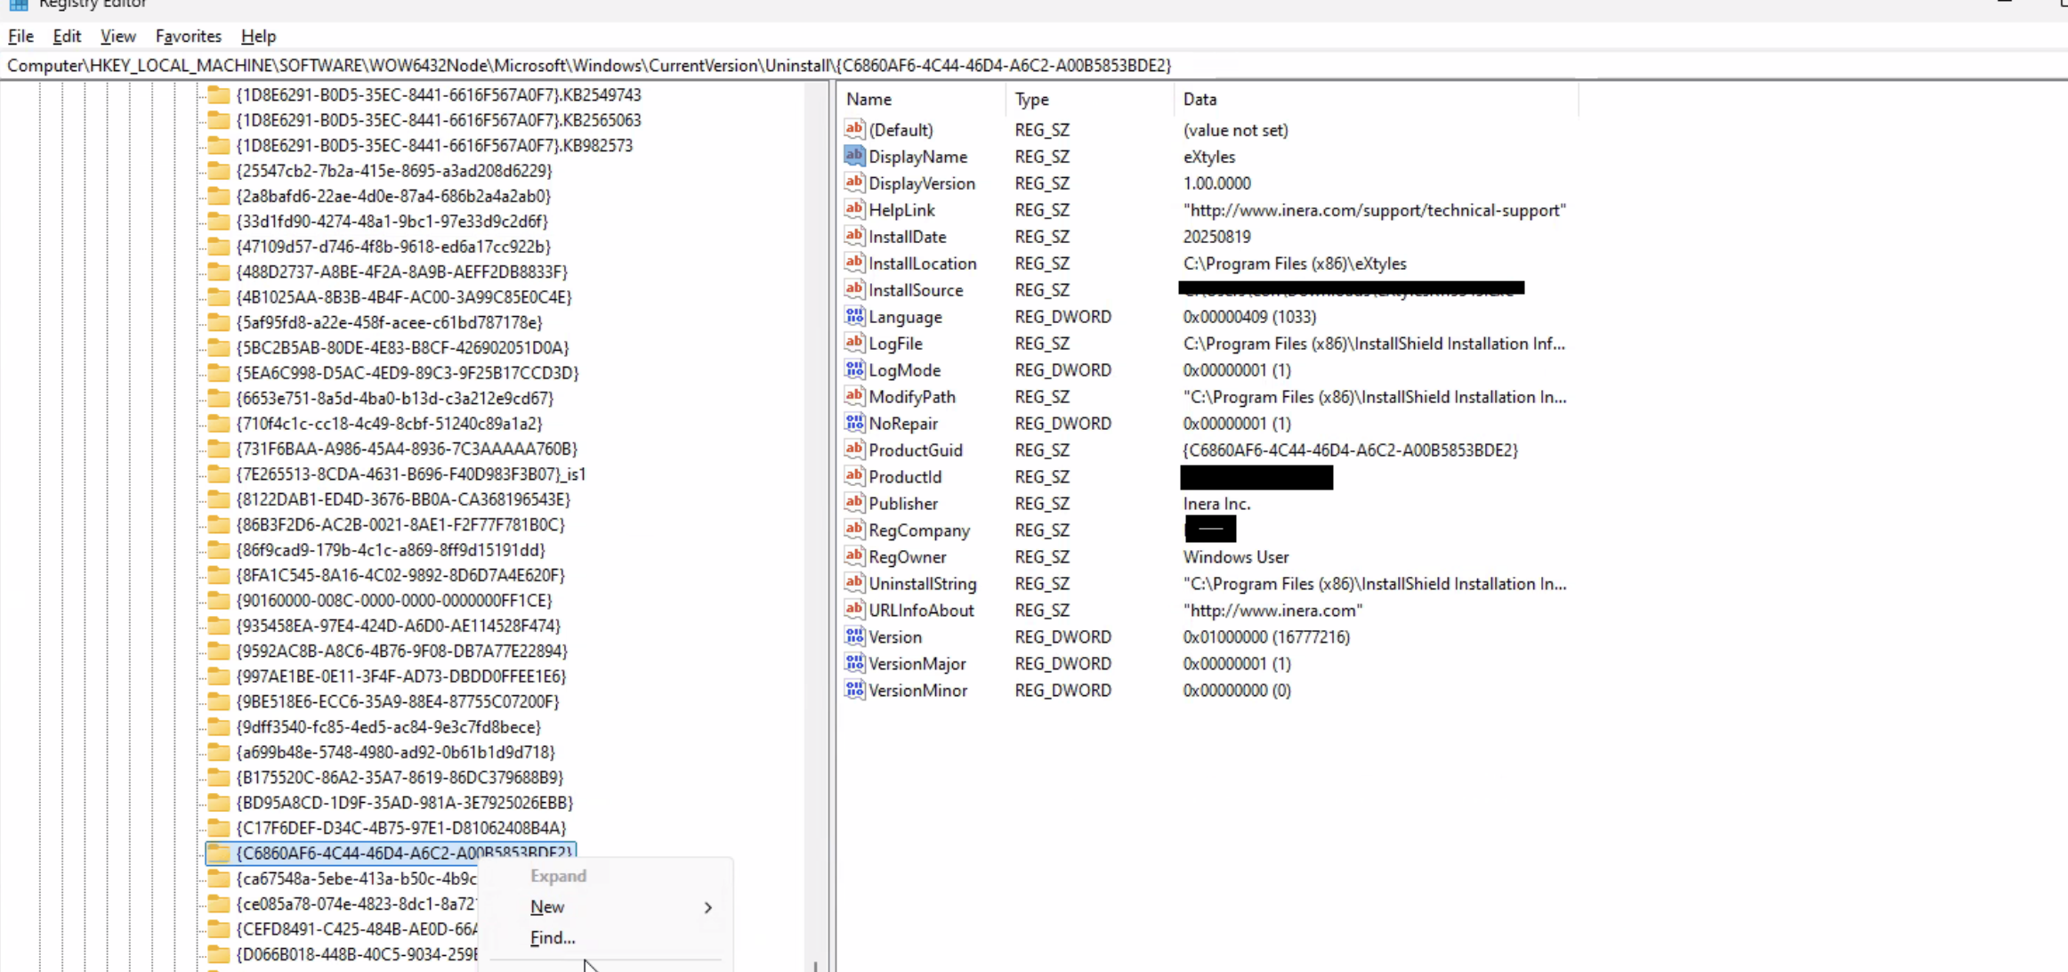Click the Data column header
The height and width of the screenshot is (972, 2068).
point(1200,100)
